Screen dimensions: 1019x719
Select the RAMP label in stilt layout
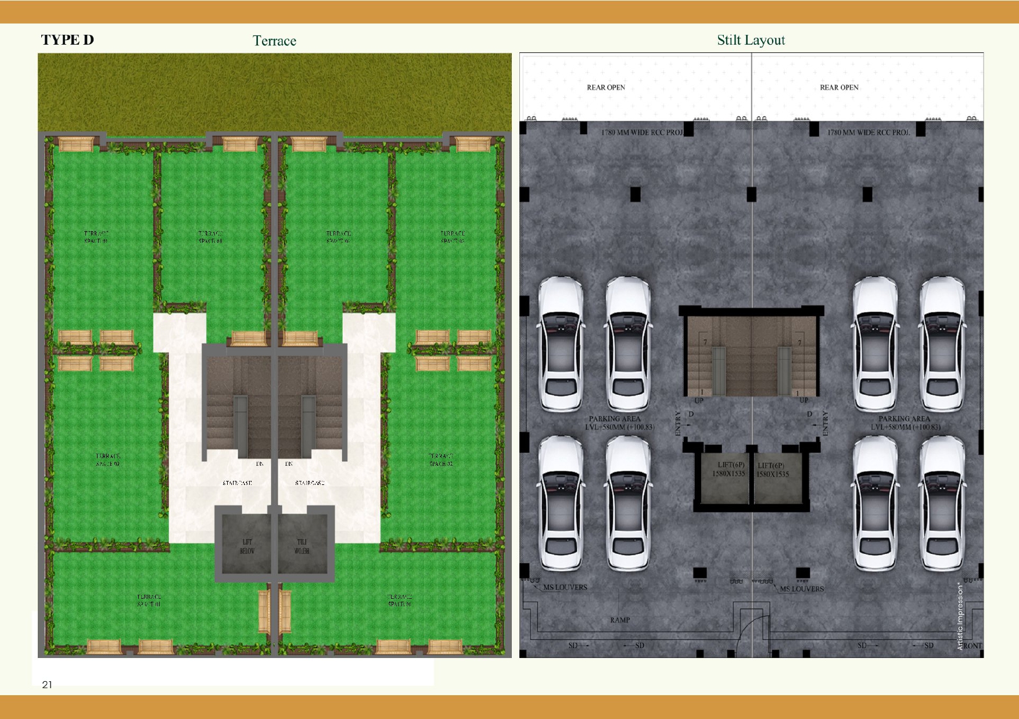click(x=620, y=620)
